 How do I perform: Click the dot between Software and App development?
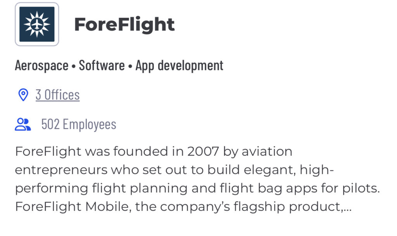[x=130, y=66]
